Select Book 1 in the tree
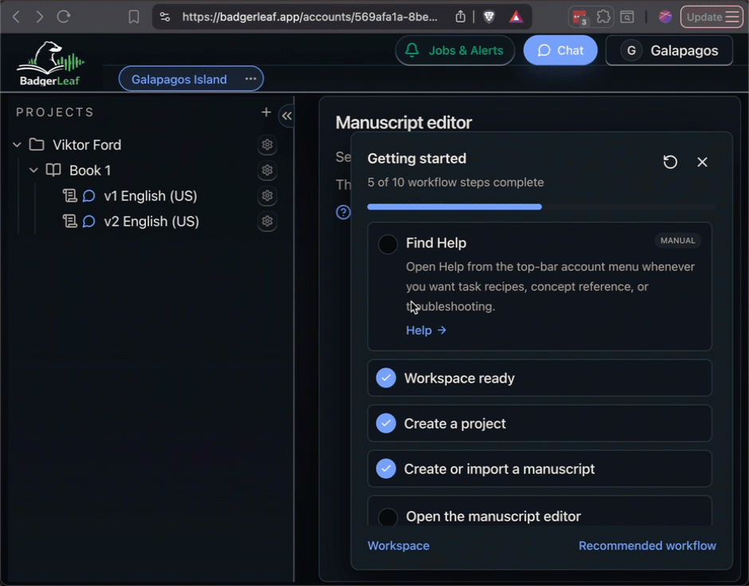The height and width of the screenshot is (586, 749). click(90, 170)
